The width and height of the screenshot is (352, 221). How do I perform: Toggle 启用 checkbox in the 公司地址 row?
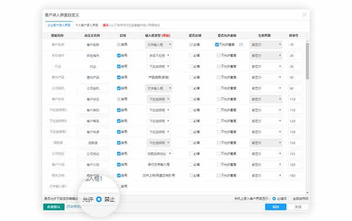click(x=119, y=154)
